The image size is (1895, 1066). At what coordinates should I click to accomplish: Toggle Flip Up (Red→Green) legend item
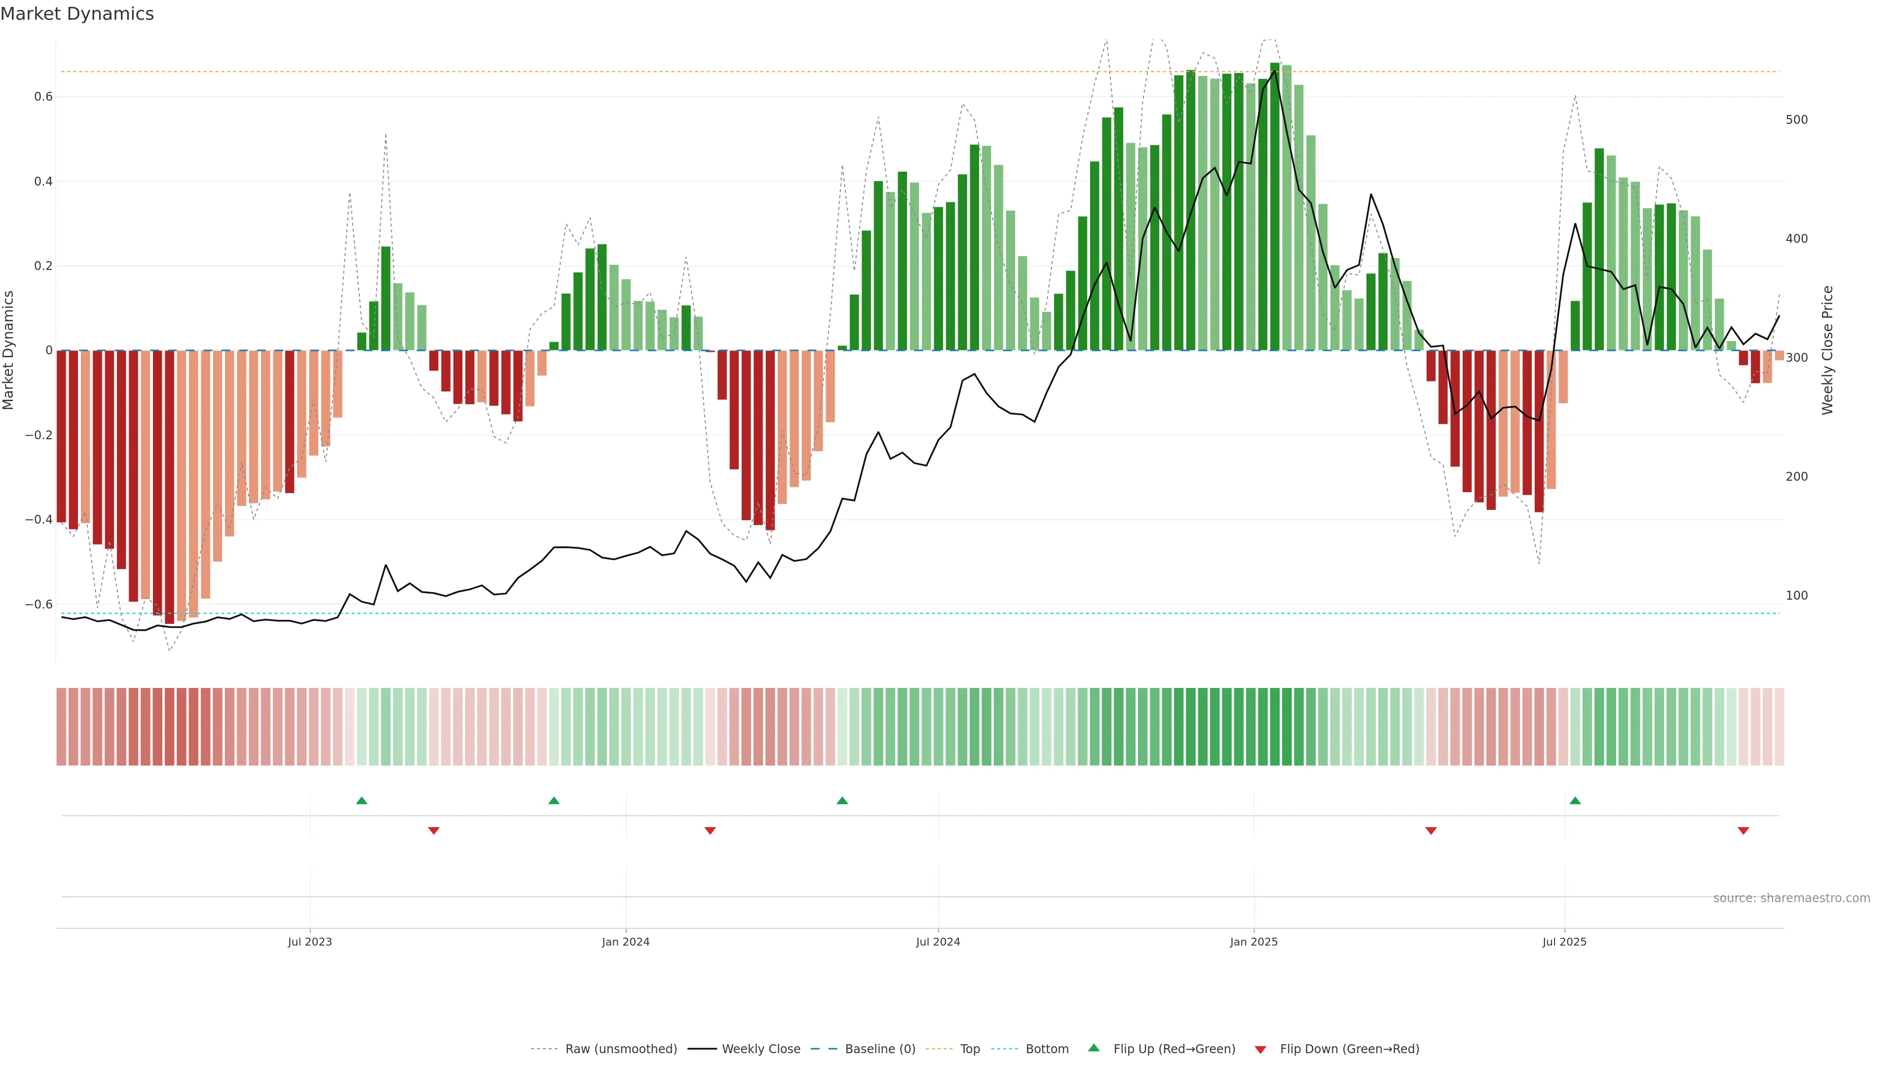coord(1174,1049)
